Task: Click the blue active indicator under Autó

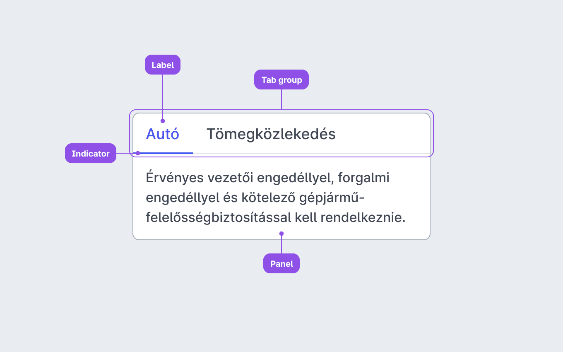Action: click(163, 153)
